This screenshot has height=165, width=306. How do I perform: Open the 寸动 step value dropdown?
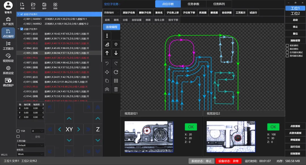(37, 131)
